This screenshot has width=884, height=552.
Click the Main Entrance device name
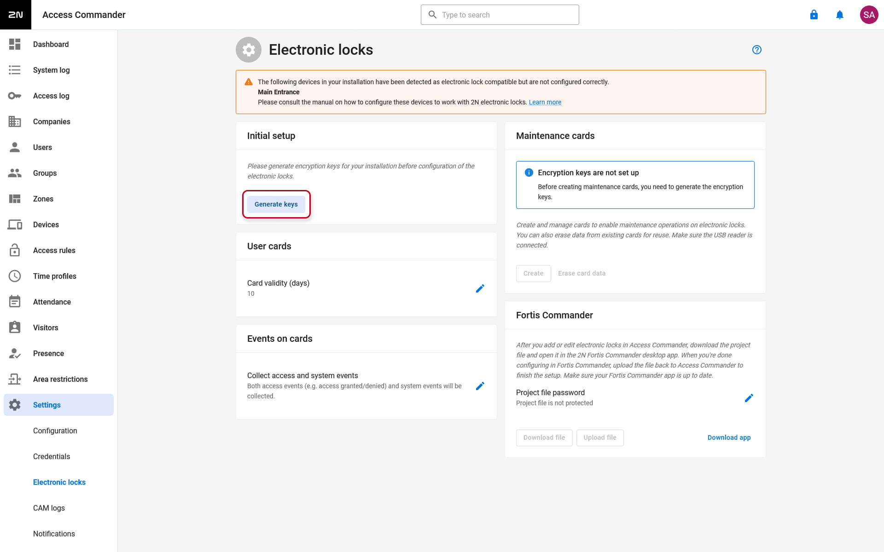(279, 92)
